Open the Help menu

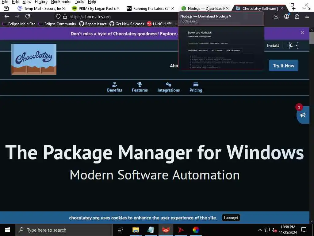pos(92,2)
